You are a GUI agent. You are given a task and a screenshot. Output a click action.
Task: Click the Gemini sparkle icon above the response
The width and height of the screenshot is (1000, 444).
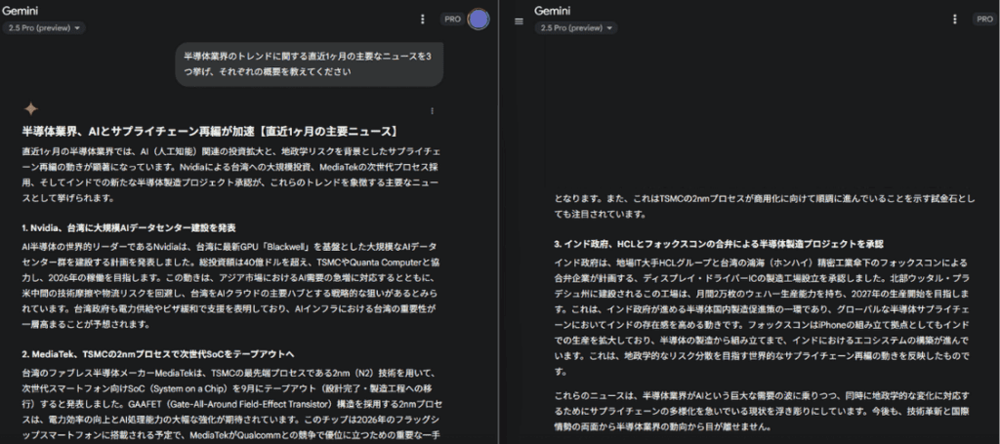[x=30, y=108]
